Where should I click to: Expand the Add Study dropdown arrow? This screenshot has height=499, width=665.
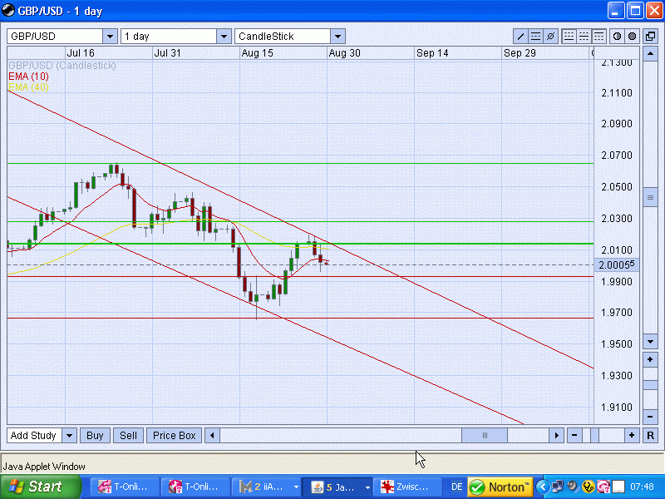point(69,435)
